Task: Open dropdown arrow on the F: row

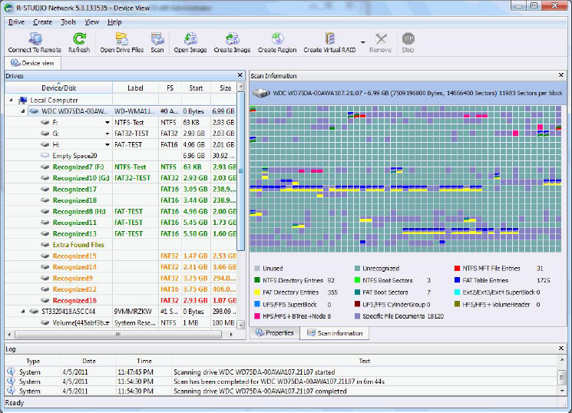Action: [107, 123]
